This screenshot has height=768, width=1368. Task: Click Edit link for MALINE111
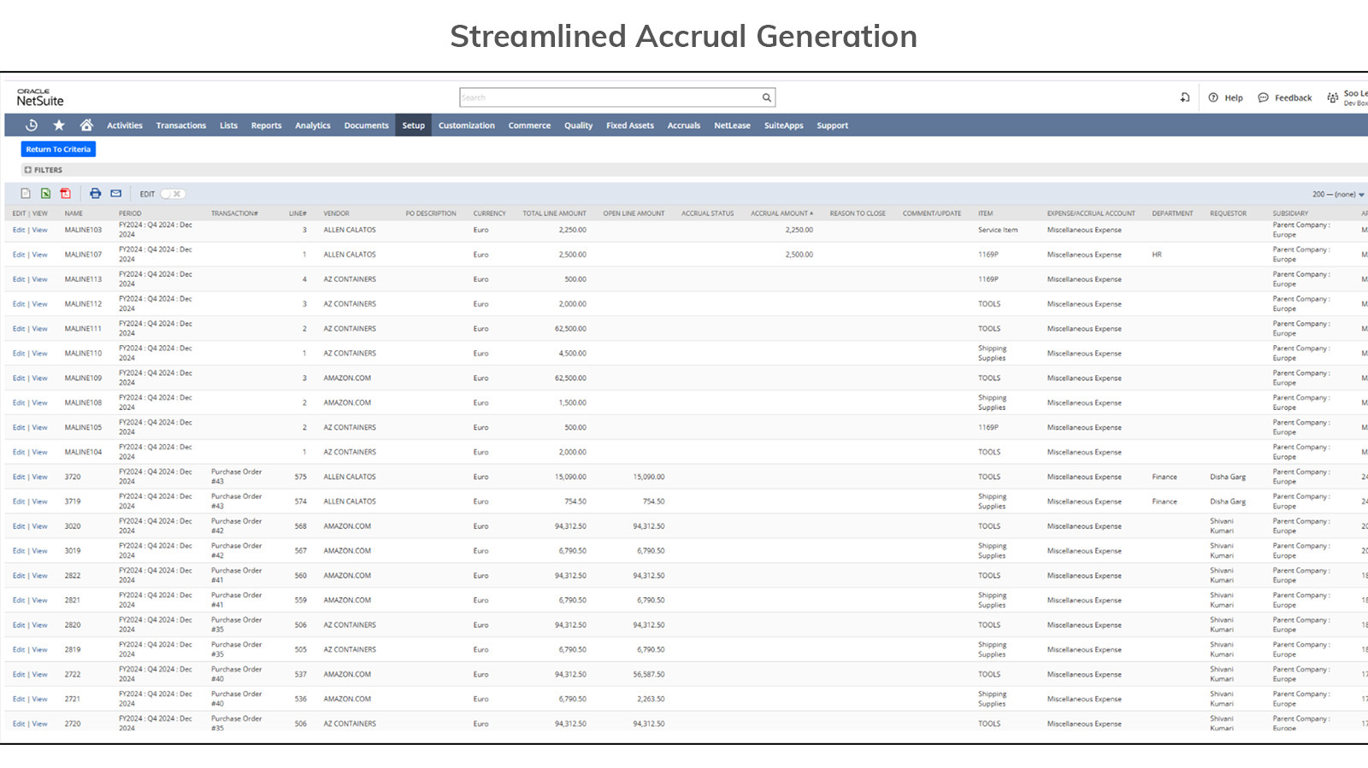pyautogui.click(x=19, y=329)
